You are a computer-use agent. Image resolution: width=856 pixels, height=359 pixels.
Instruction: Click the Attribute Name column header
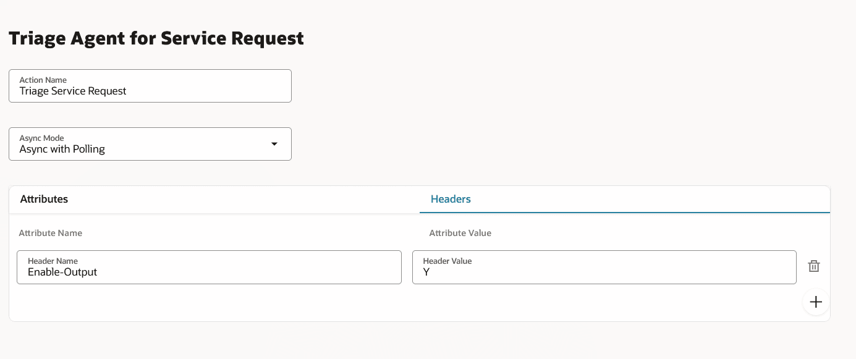50,233
